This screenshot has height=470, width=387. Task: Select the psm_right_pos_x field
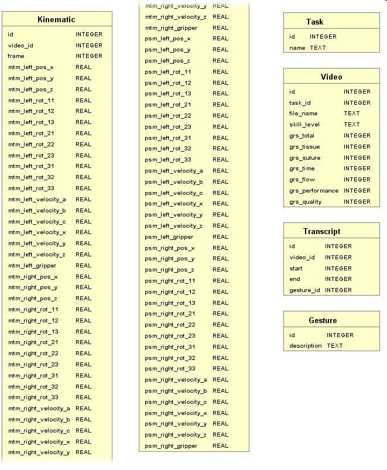tap(194, 248)
